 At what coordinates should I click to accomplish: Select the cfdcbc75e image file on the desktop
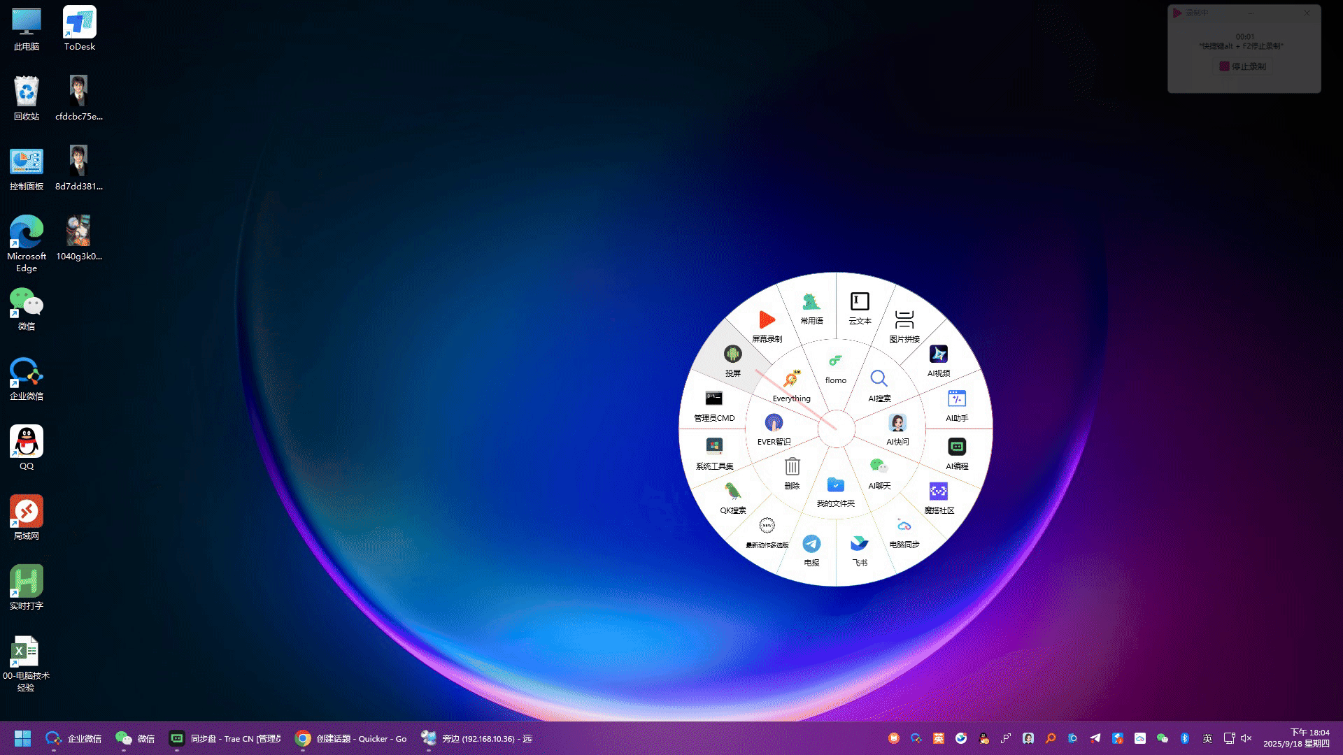(x=79, y=99)
